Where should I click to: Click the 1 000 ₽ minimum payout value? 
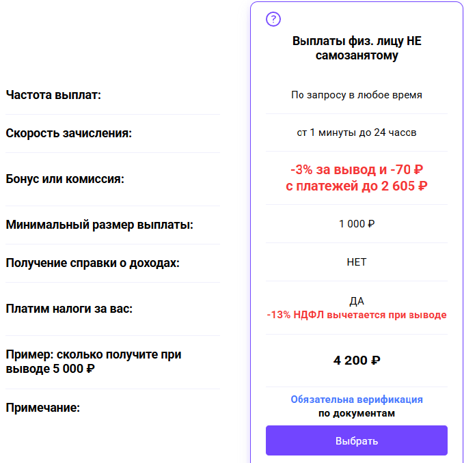point(356,224)
